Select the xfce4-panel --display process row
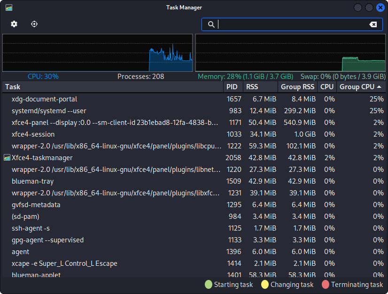Screen dimensions: 388x294 pyautogui.click(x=194, y=123)
